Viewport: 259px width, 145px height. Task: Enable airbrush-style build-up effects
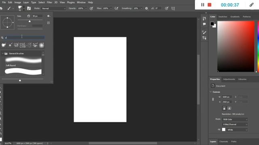pyautogui.click(x=117, y=8)
